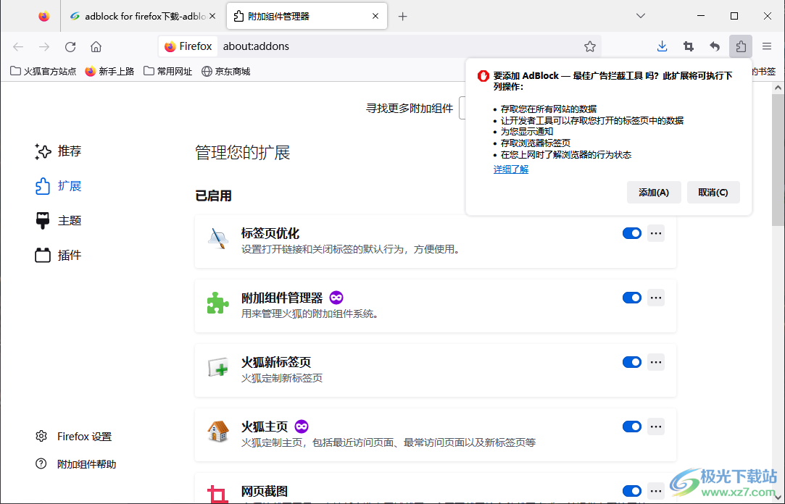
Task: Click the 火狐新标签页 extension title
Action: pyautogui.click(x=276, y=362)
